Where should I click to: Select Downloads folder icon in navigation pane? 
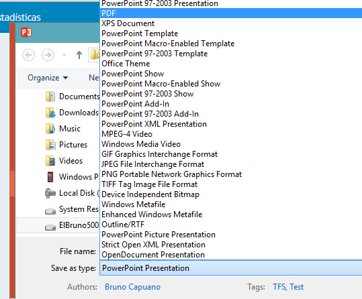tap(50, 113)
